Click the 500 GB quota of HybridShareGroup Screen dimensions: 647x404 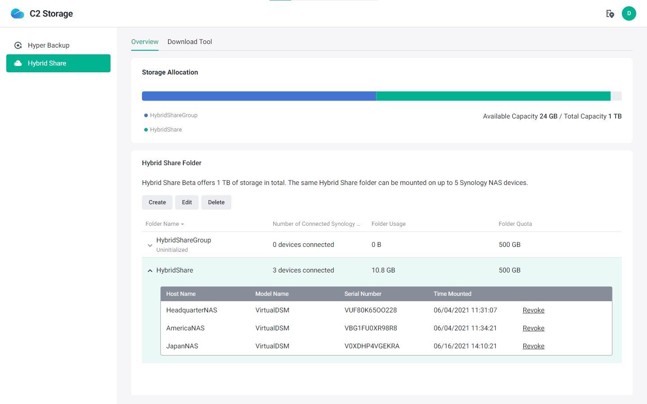510,245
